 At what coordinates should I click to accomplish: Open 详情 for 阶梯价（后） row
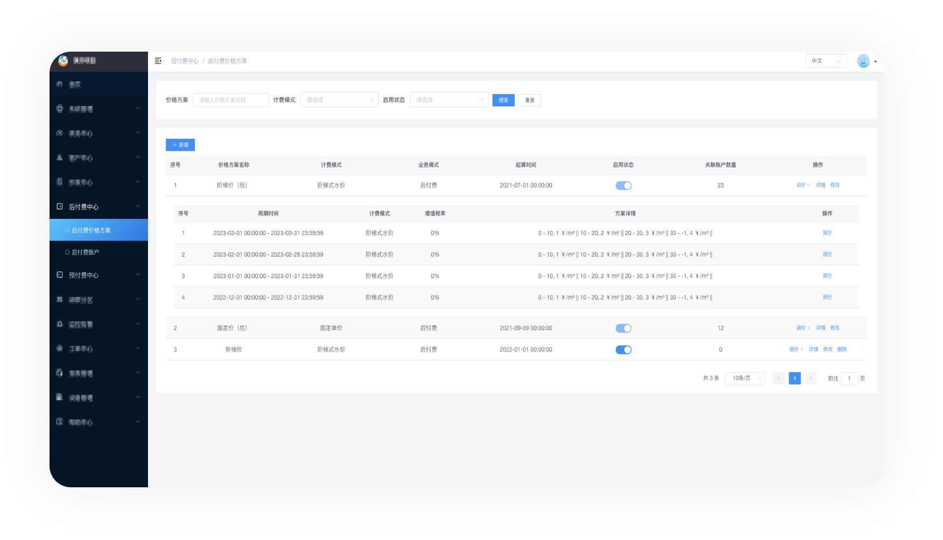pos(820,185)
